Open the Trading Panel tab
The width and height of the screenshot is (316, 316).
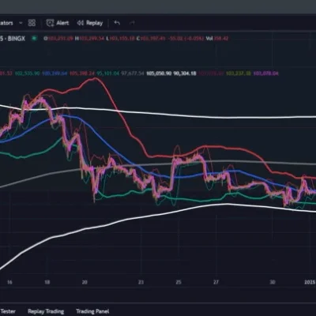point(92,311)
